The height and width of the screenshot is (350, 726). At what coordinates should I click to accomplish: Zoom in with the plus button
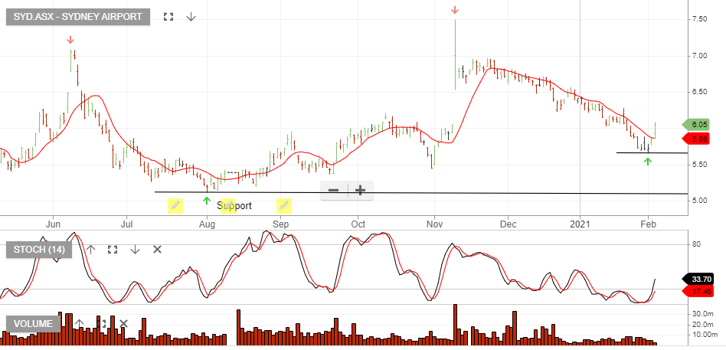tap(360, 190)
